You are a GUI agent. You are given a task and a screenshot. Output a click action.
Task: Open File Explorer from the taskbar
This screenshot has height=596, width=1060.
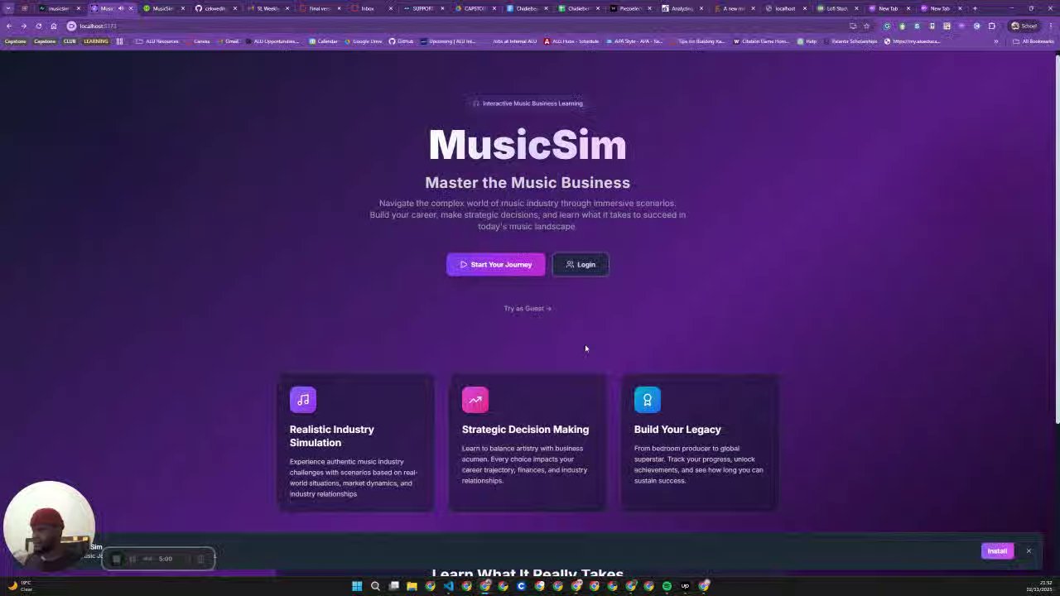412,586
